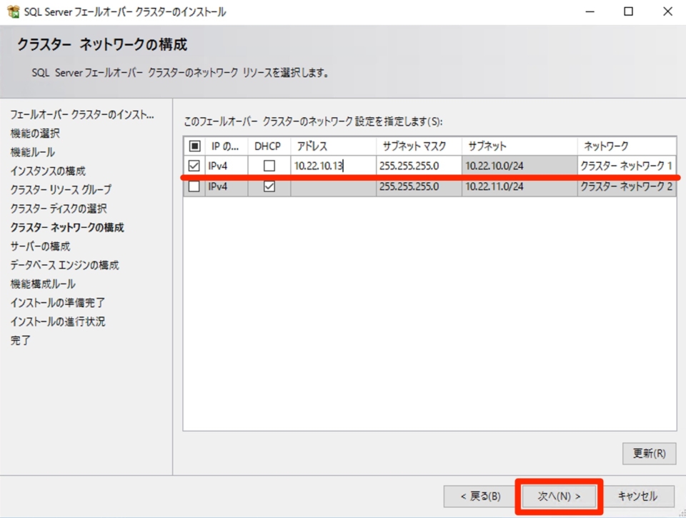Screen dimensions: 686x518
Task: Select the クラスター ディスクの選択 step
Action: pos(59,209)
